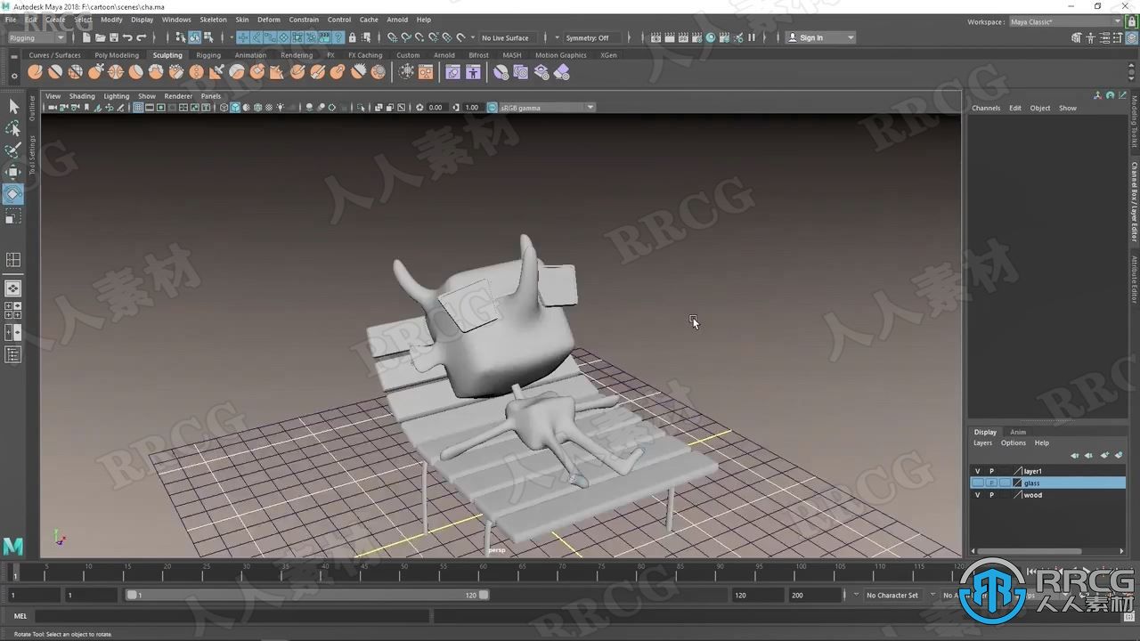Switch to the Poly Modeling shelf tab
Screen dimensions: 1140x641
coord(117,55)
